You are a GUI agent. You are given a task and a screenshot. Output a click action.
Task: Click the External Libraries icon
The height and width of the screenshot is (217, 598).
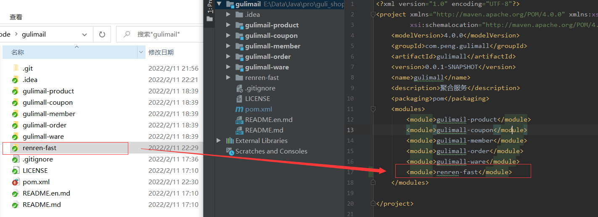[230, 141]
